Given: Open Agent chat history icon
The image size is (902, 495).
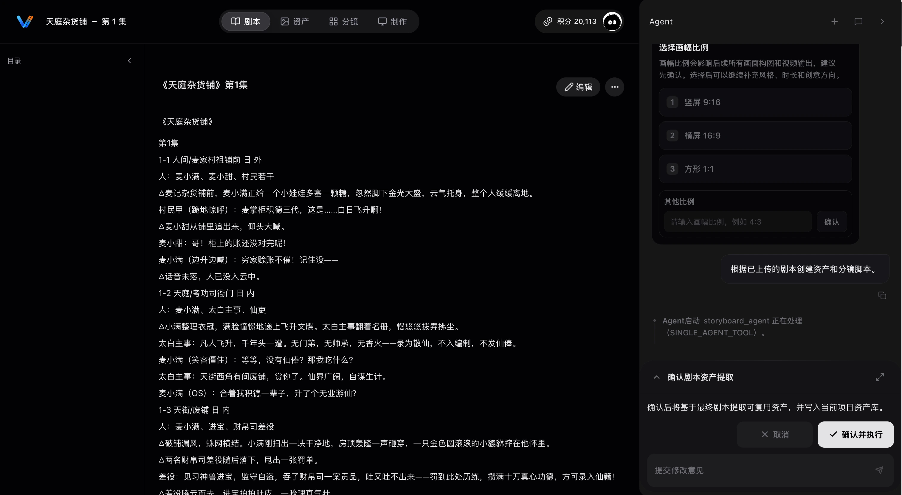Looking at the screenshot, I should [x=858, y=22].
